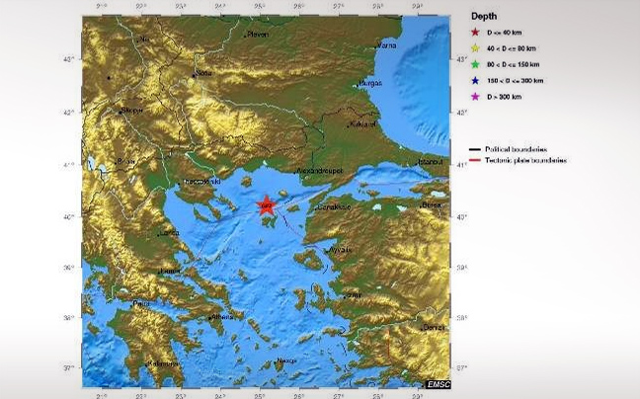Click the Athens label on map
The height and width of the screenshot is (399, 640).
[x=223, y=317]
